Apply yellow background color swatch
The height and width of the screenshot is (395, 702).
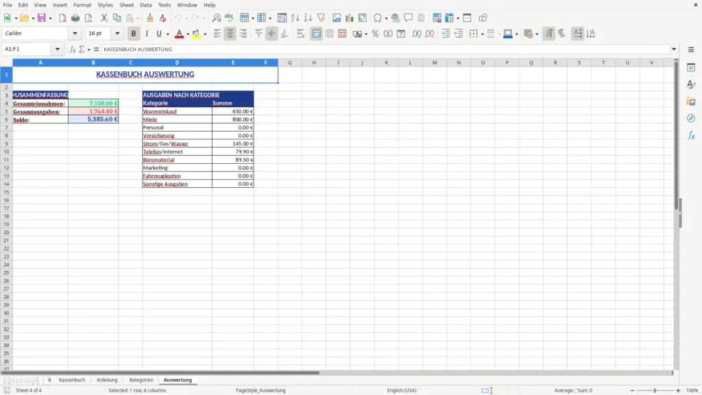196,34
